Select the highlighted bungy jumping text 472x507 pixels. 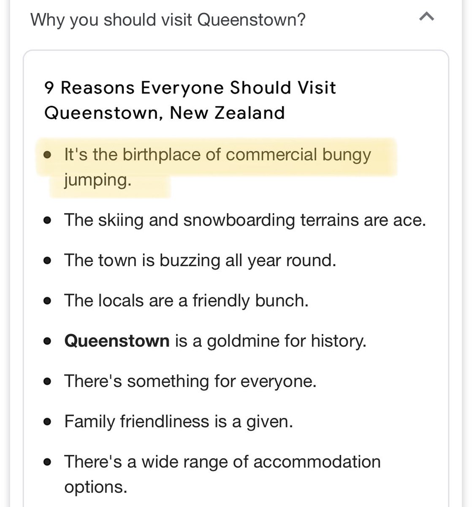click(x=217, y=155)
